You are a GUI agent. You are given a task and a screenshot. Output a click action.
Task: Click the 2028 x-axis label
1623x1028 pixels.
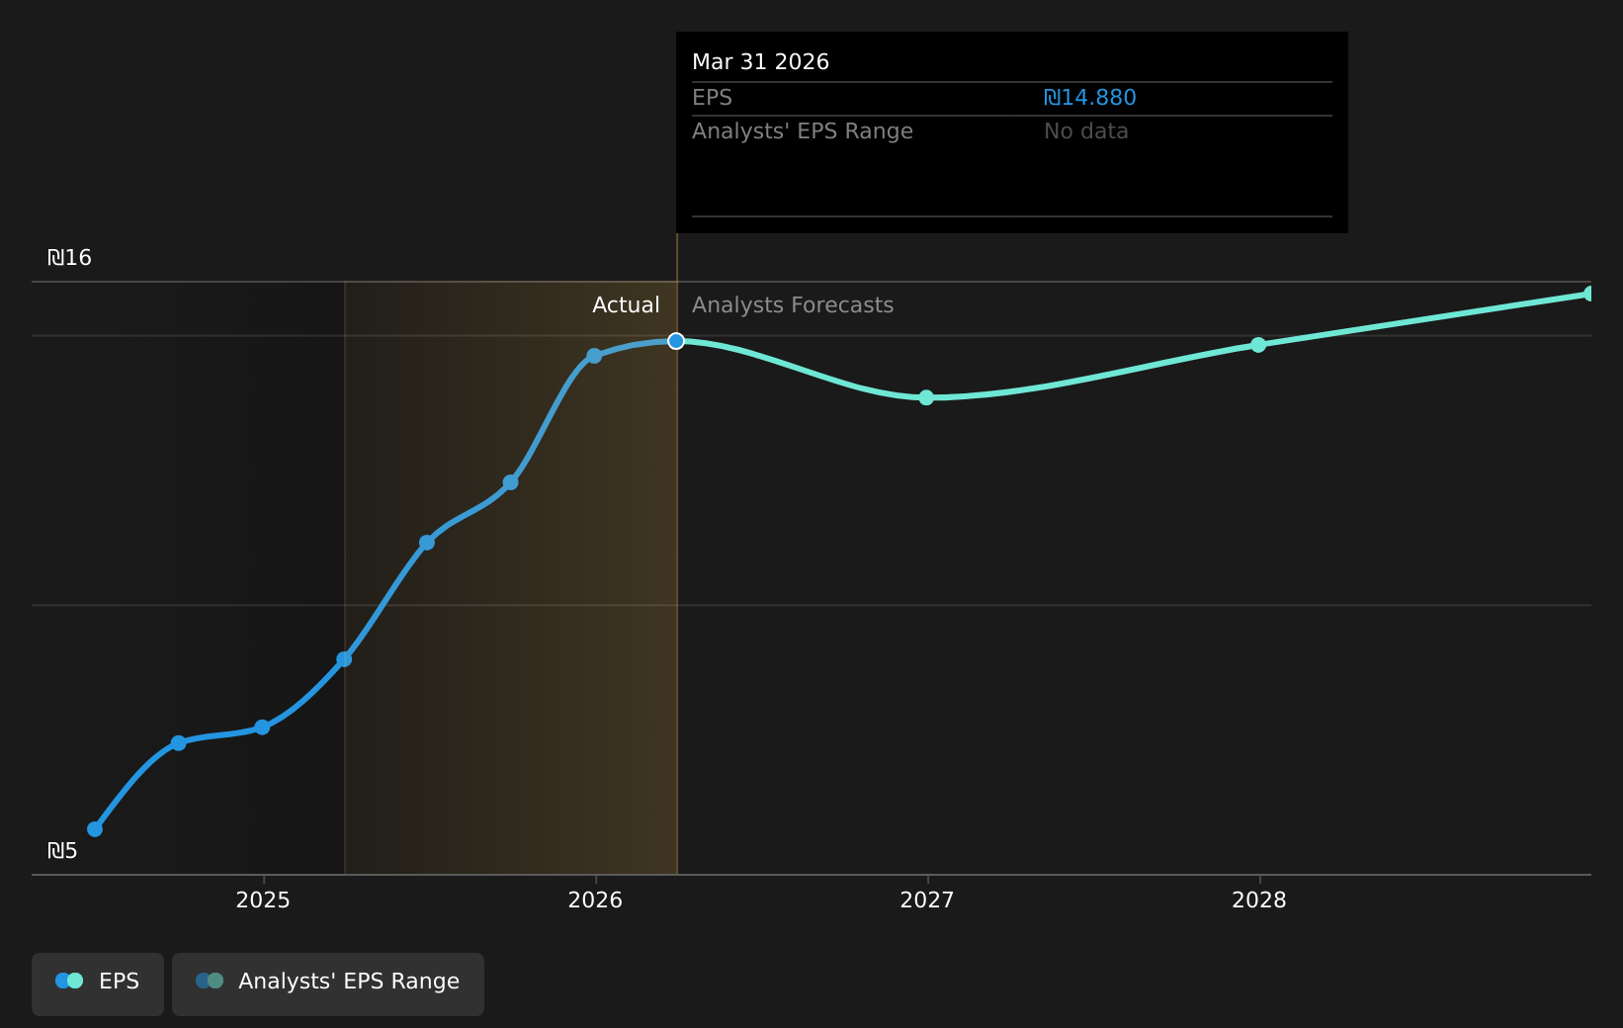tap(1259, 899)
